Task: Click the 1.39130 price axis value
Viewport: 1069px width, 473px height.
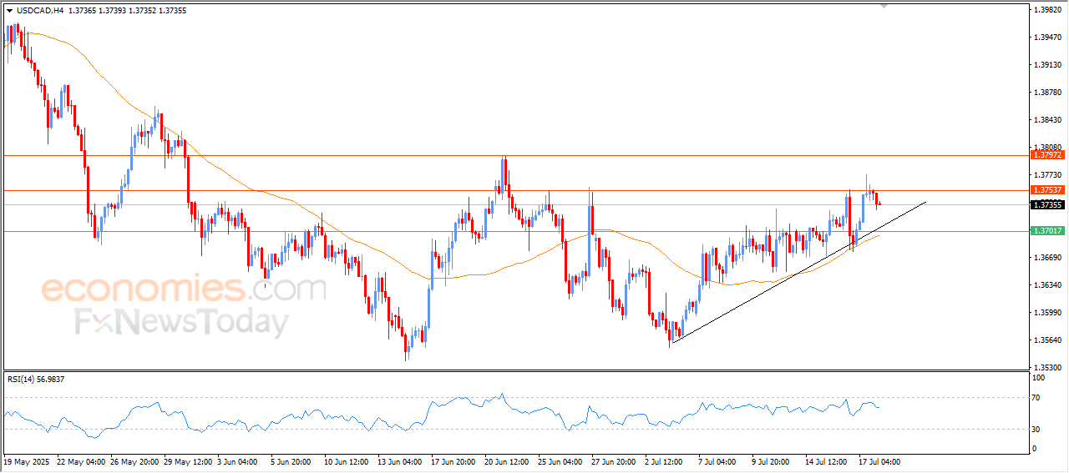Action: [x=1046, y=65]
